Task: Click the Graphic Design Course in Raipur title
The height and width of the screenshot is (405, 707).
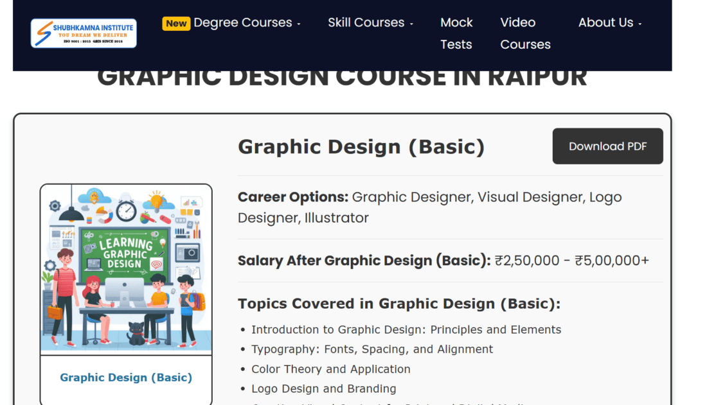Action: (342, 78)
